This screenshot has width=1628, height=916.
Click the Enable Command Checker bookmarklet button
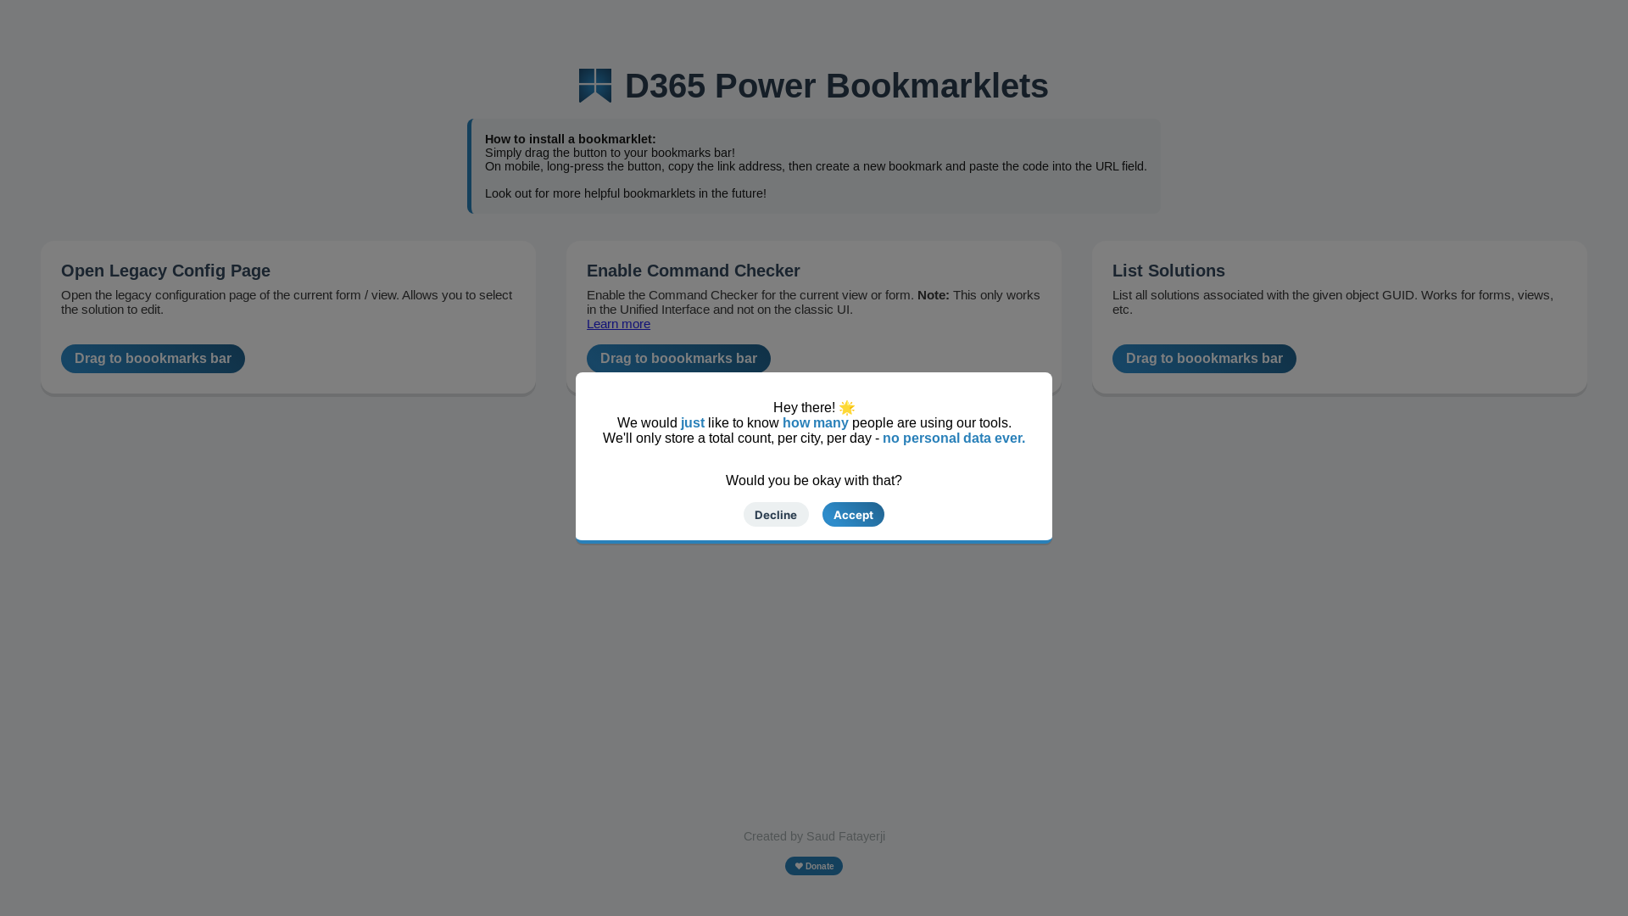tap(678, 359)
